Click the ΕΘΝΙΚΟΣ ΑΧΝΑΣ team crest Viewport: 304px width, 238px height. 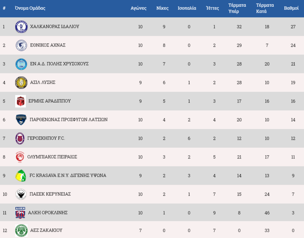click(21, 45)
